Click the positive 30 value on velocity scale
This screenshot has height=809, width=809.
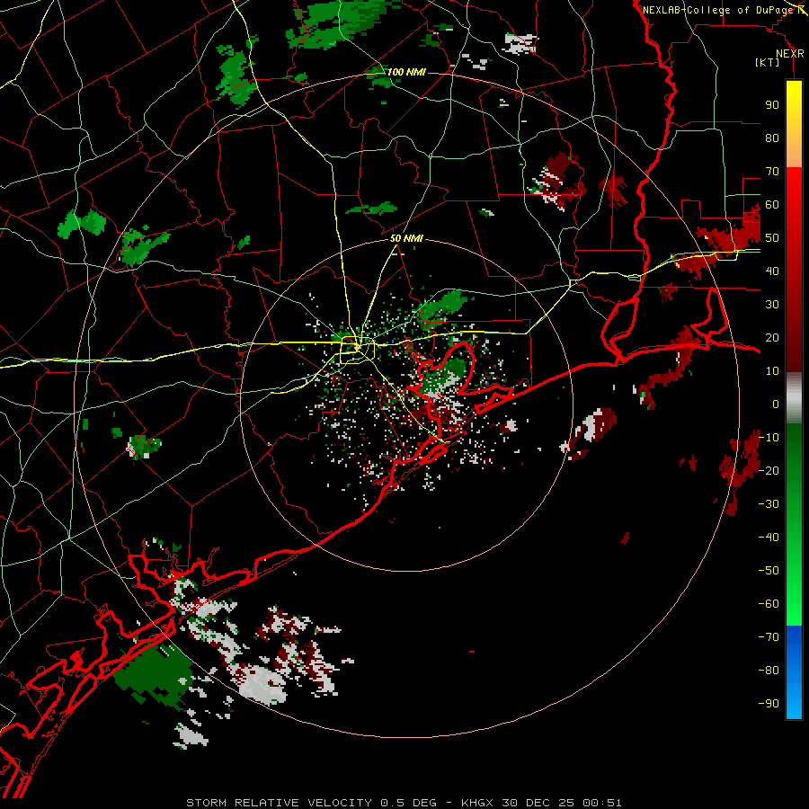pos(772,305)
